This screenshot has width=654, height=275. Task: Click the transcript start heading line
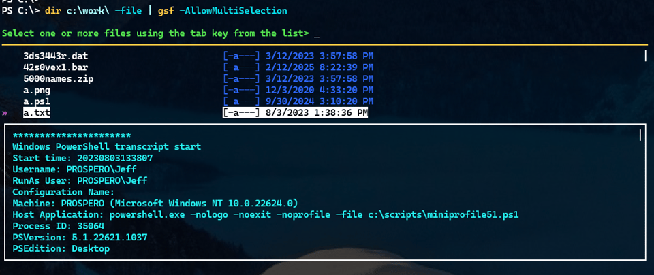[x=106, y=147]
